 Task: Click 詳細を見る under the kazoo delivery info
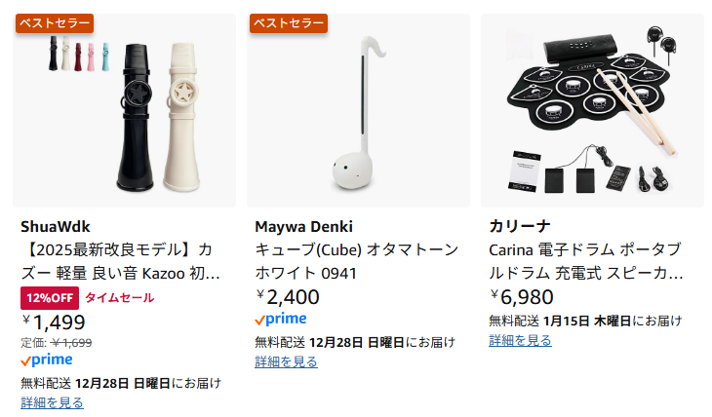coord(52,402)
